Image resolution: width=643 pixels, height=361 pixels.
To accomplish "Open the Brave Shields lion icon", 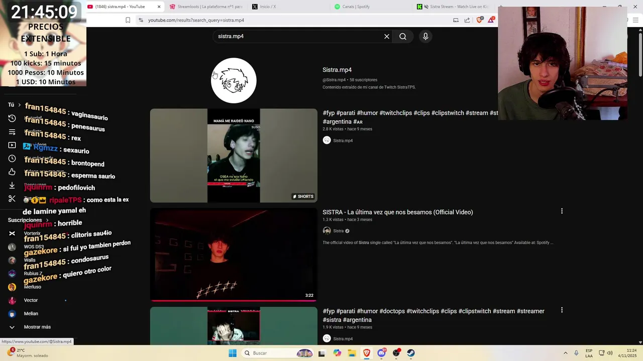I will click(x=479, y=20).
